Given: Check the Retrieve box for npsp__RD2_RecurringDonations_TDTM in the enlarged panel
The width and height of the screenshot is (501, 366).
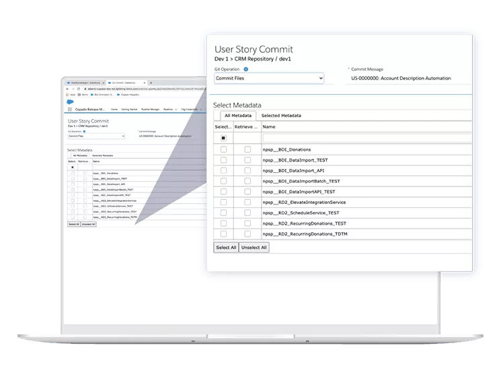Looking at the screenshot, I should [247, 233].
